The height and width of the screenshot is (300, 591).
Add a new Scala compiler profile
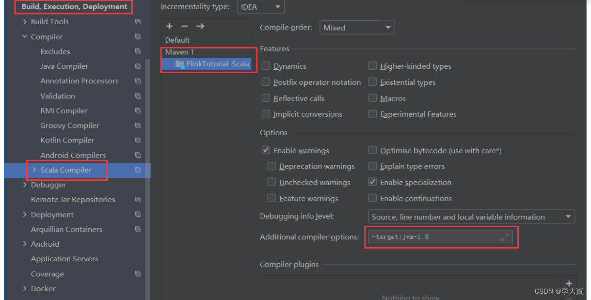click(169, 26)
